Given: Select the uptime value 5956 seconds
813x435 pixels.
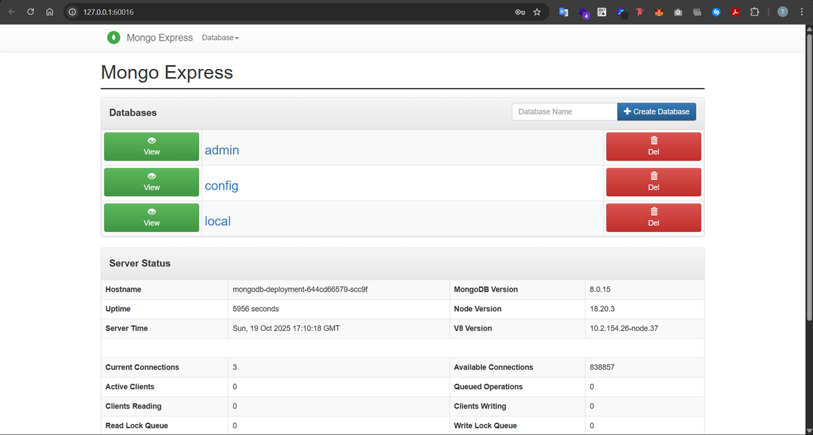Looking at the screenshot, I should point(255,308).
